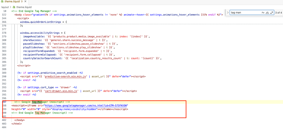283x138 pixels.
Task: Click the recipientFormCollapsed line 384
Action: click(69, 55)
